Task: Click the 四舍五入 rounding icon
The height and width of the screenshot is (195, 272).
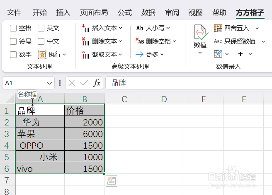Action: click(218, 28)
